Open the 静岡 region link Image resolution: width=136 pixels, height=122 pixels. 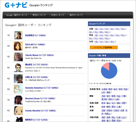(108, 107)
